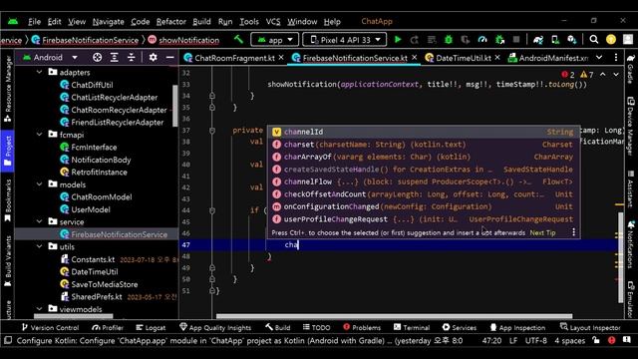The height and width of the screenshot is (359, 638).
Task: Open Version Control tool window
Action: coord(50,327)
